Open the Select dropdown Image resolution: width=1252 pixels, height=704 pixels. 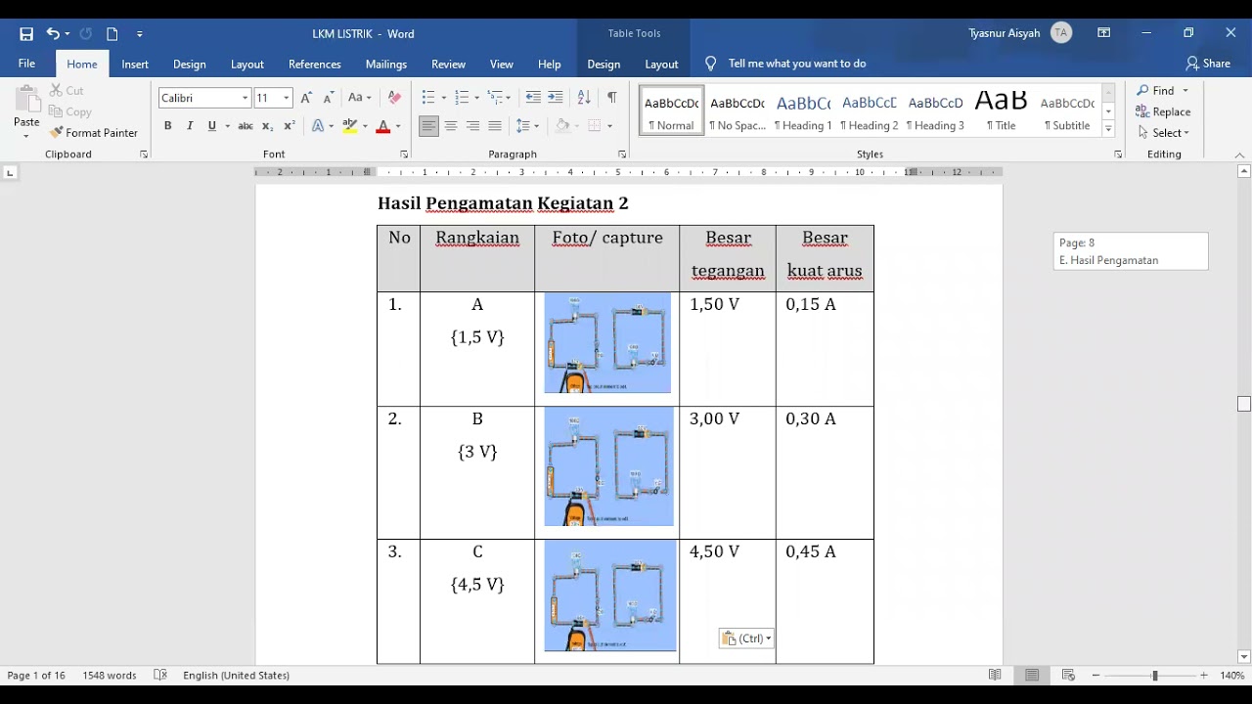pyautogui.click(x=1164, y=133)
